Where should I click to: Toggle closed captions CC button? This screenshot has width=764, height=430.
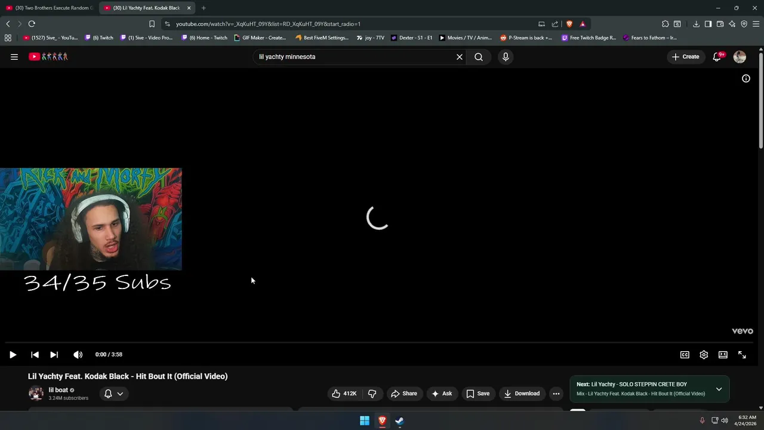tap(685, 355)
